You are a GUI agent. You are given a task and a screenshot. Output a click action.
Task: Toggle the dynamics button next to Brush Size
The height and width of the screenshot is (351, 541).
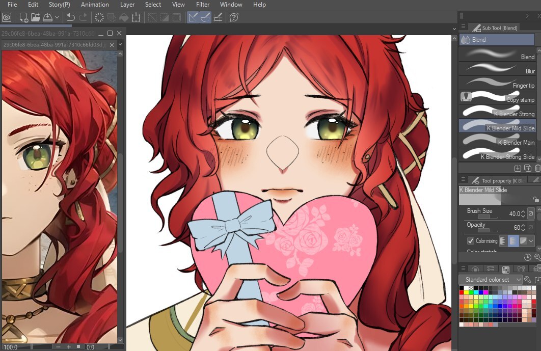[x=531, y=213]
